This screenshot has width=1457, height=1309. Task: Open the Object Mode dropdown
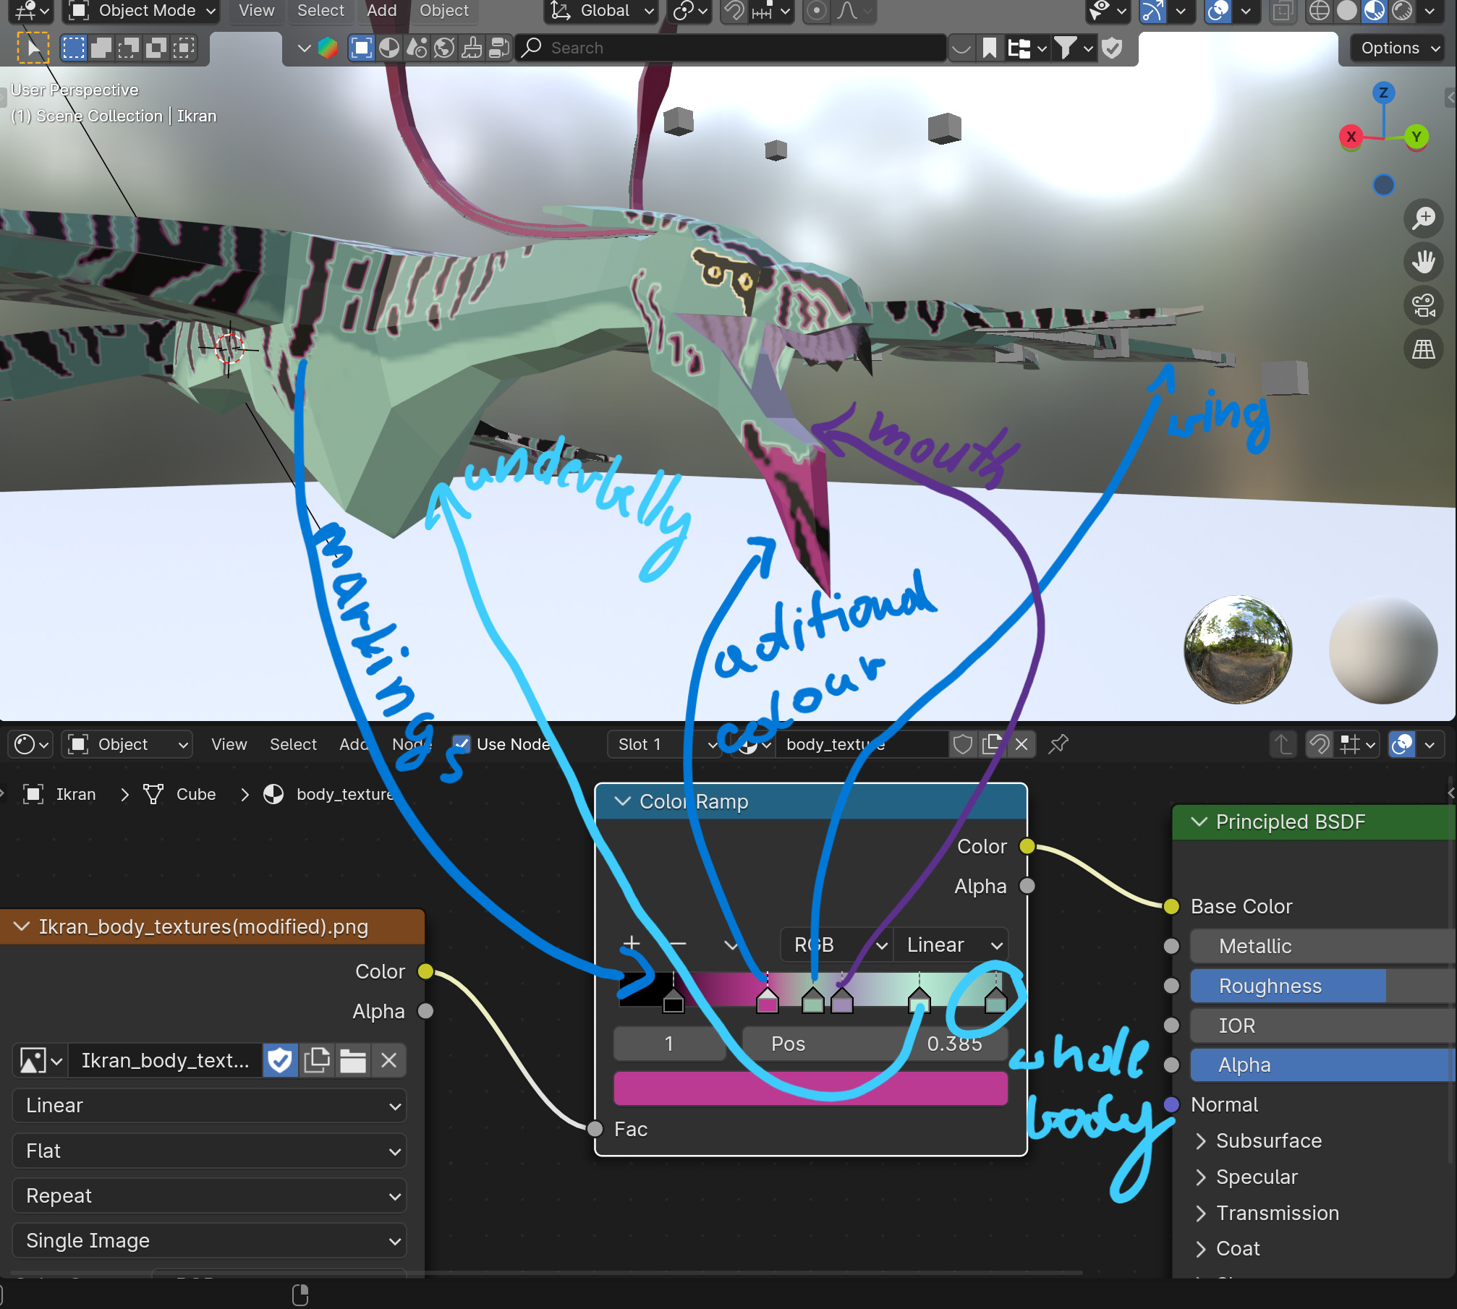[x=143, y=11]
